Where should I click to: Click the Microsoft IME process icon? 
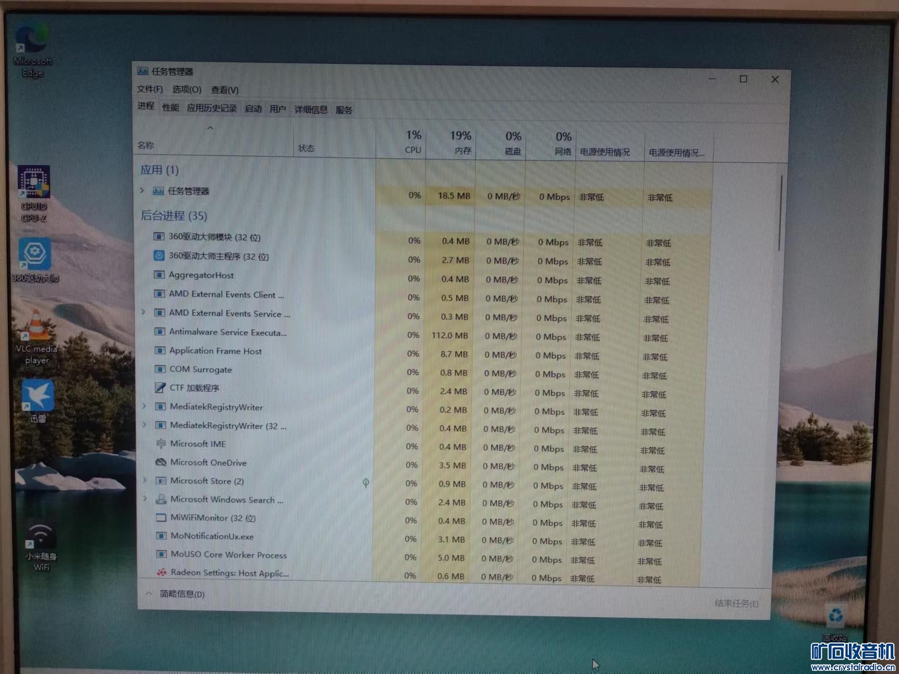(x=161, y=444)
